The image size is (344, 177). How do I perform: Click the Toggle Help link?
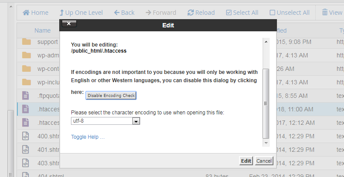pos(88,137)
